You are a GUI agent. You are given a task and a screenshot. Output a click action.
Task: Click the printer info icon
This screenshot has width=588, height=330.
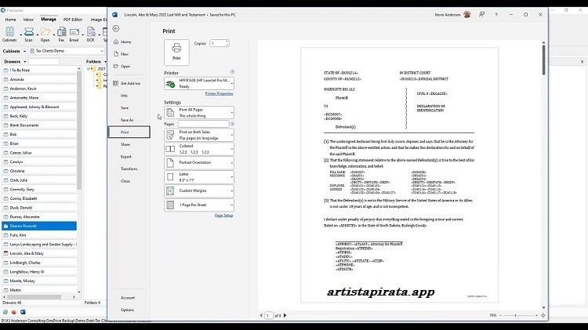coord(232,71)
